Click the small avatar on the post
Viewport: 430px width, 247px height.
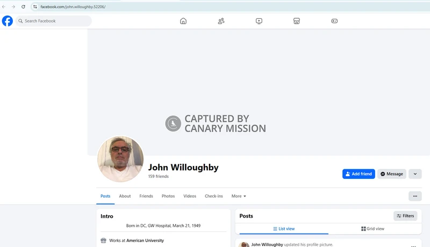(244, 244)
